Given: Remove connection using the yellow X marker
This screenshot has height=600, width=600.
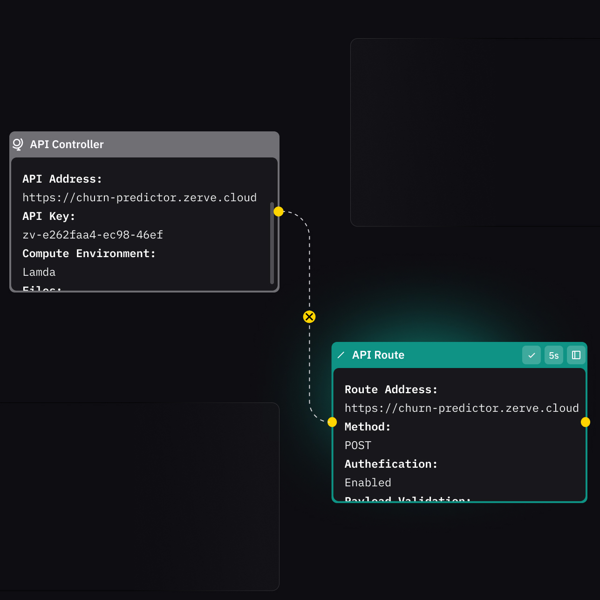Looking at the screenshot, I should point(309,317).
